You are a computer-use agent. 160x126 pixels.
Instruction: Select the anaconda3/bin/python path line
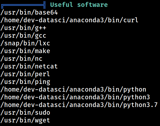tap(73, 90)
